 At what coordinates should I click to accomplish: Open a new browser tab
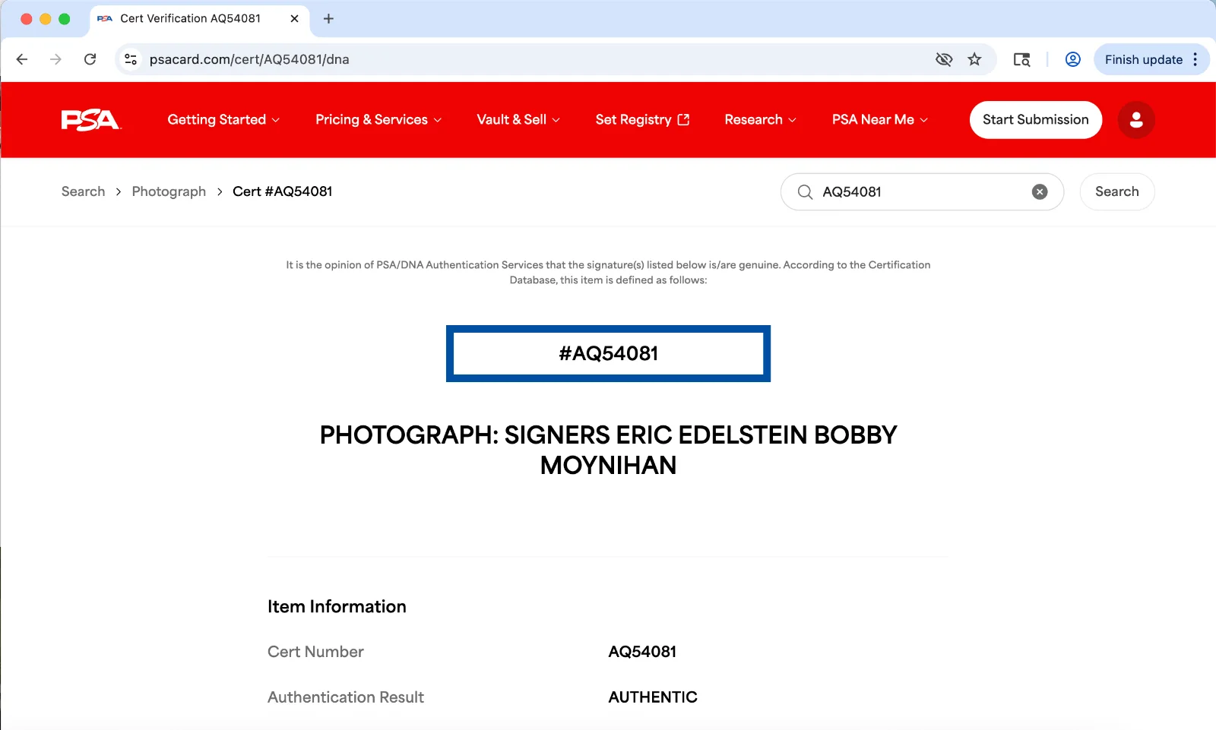click(x=328, y=18)
